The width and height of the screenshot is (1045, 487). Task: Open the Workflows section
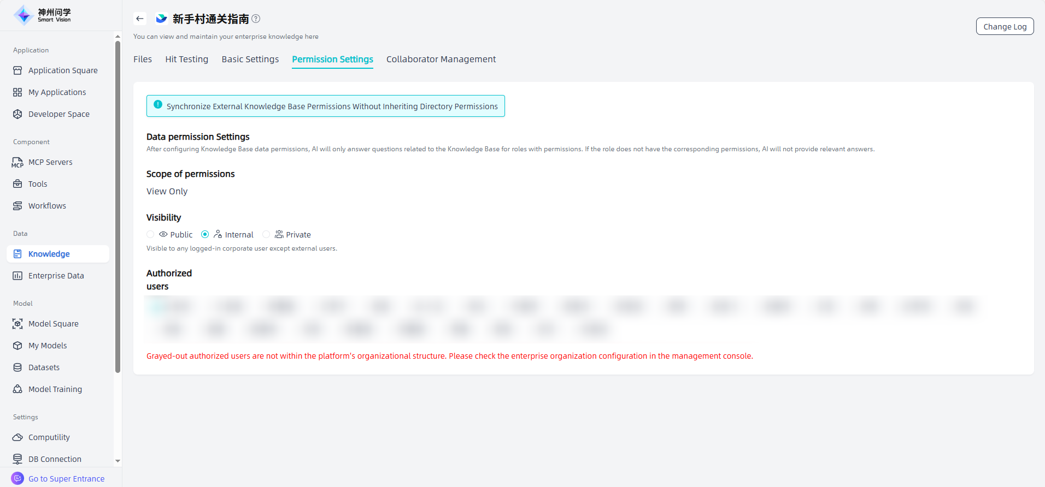click(47, 206)
